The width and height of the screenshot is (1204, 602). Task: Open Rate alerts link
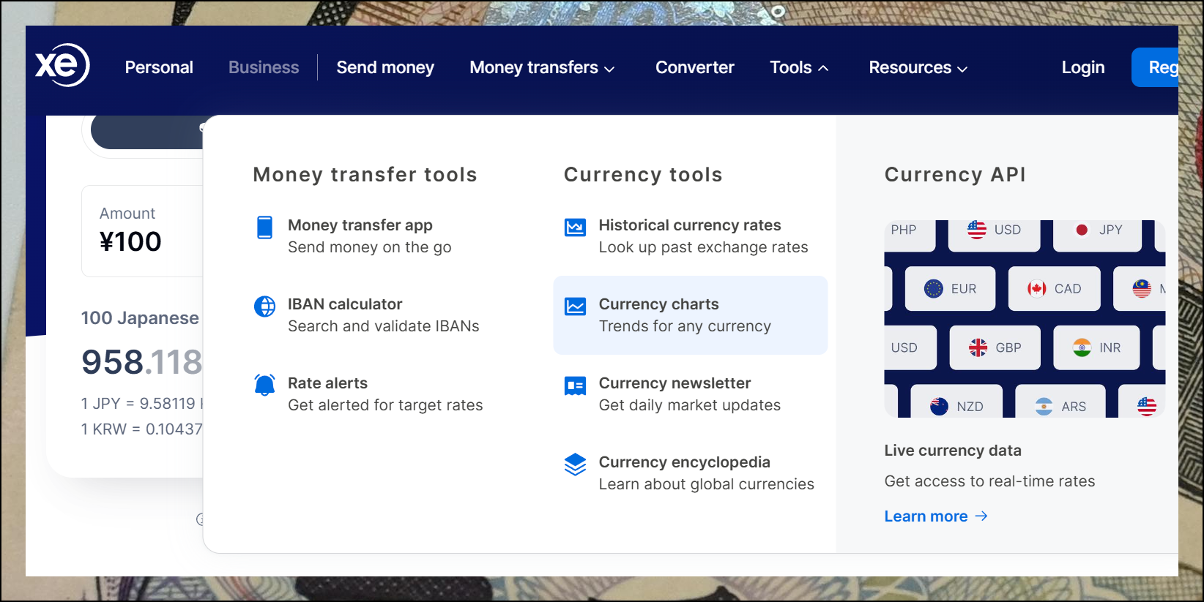click(327, 383)
